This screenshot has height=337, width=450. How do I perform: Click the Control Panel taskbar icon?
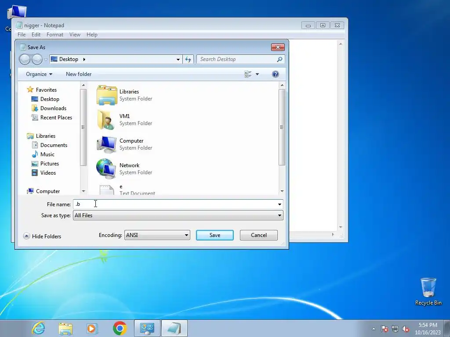click(147, 328)
